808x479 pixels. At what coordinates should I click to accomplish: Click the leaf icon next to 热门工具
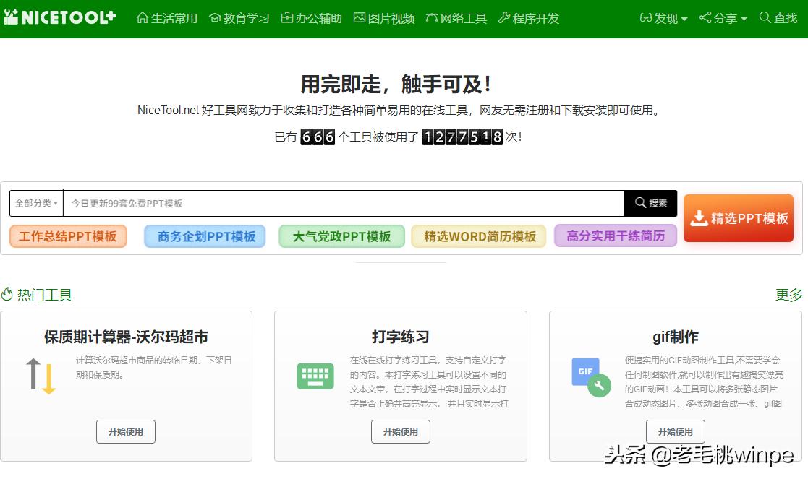coord(7,295)
